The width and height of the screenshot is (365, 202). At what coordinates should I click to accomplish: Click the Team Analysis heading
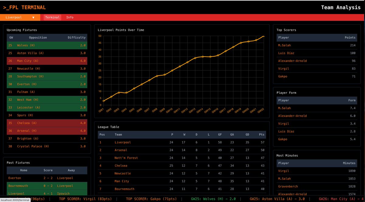point(341,7)
